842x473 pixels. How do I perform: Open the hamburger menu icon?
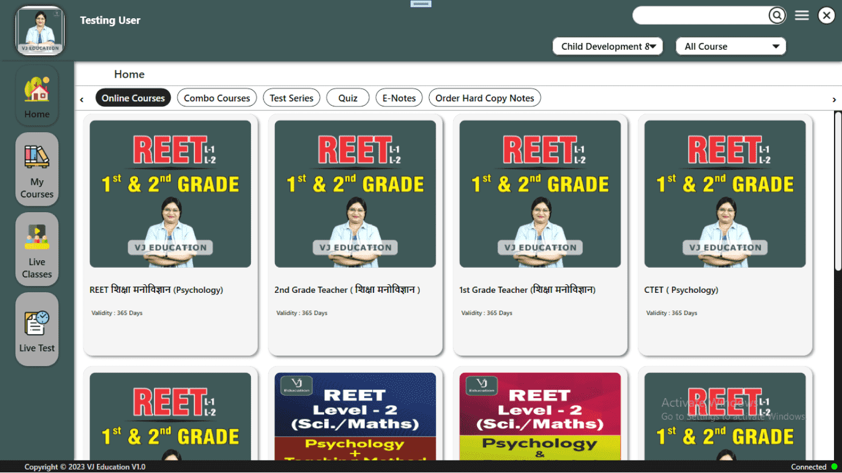[802, 15]
